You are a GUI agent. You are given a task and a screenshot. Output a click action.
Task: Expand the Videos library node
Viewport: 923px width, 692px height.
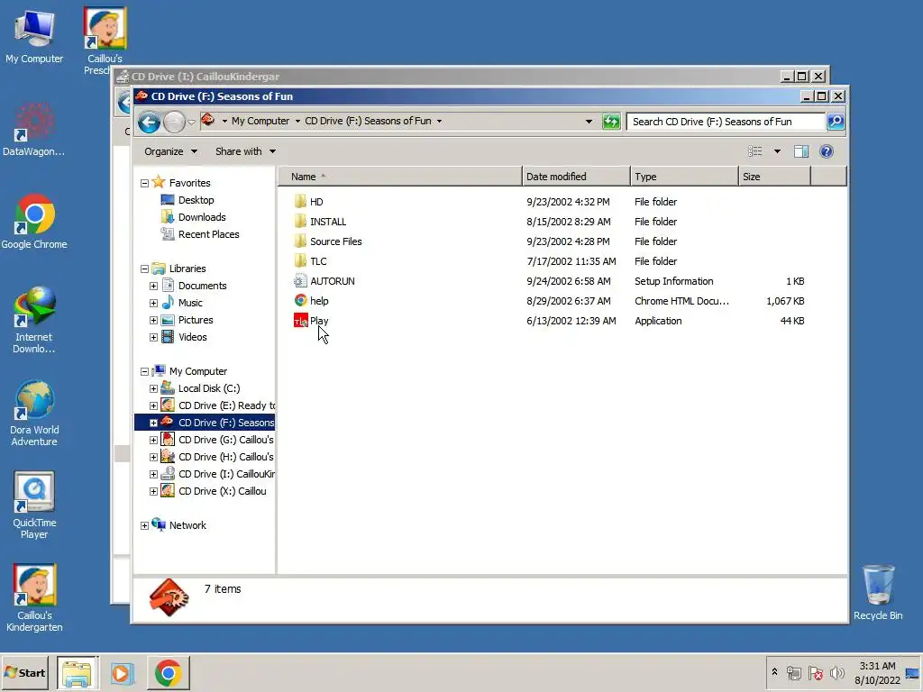pos(153,337)
